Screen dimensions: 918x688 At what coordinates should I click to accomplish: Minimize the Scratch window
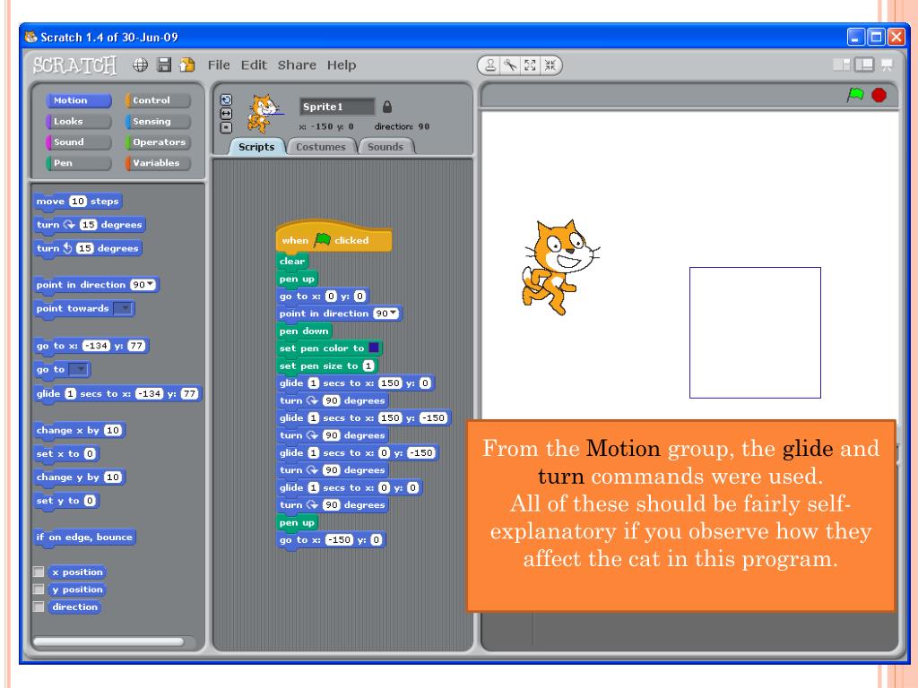(856, 37)
